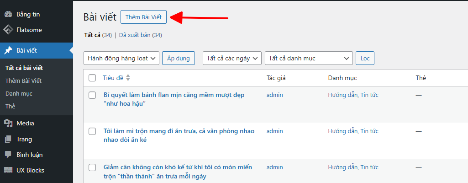468x183 pixels.
Task: Click the Thêm Bài Viết button
Action: (x=143, y=17)
